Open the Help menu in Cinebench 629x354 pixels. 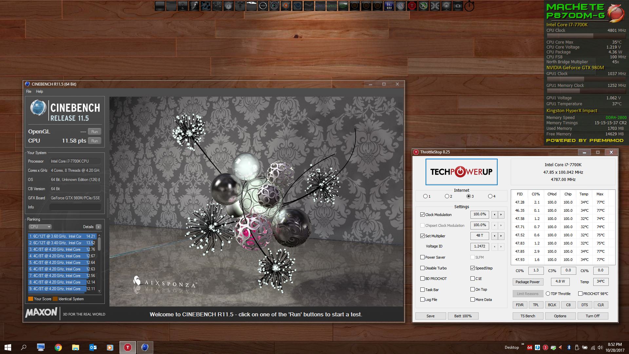click(39, 91)
